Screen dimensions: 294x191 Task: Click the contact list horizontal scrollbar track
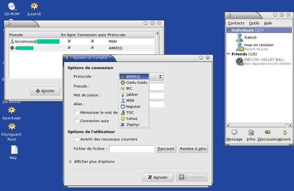pos(259,125)
